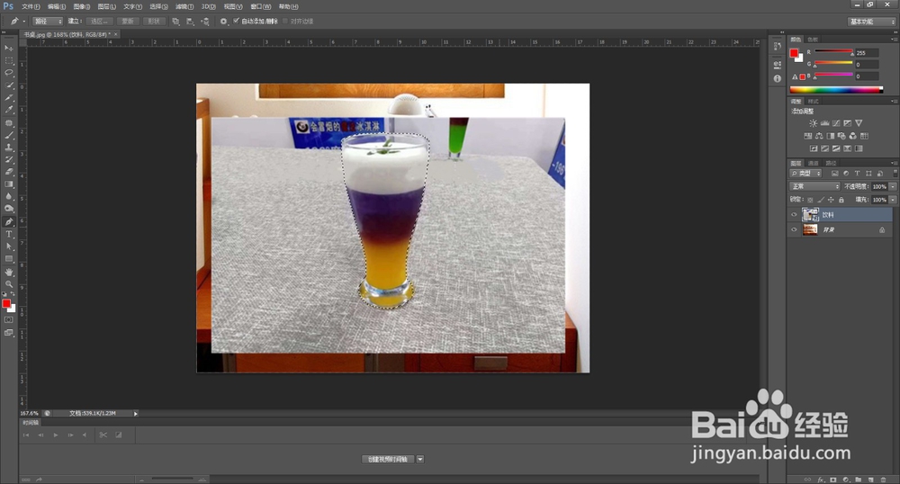Click the 形状 button

[154, 22]
